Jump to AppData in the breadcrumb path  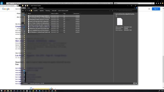pyautogui.click(x=42, y=11)
